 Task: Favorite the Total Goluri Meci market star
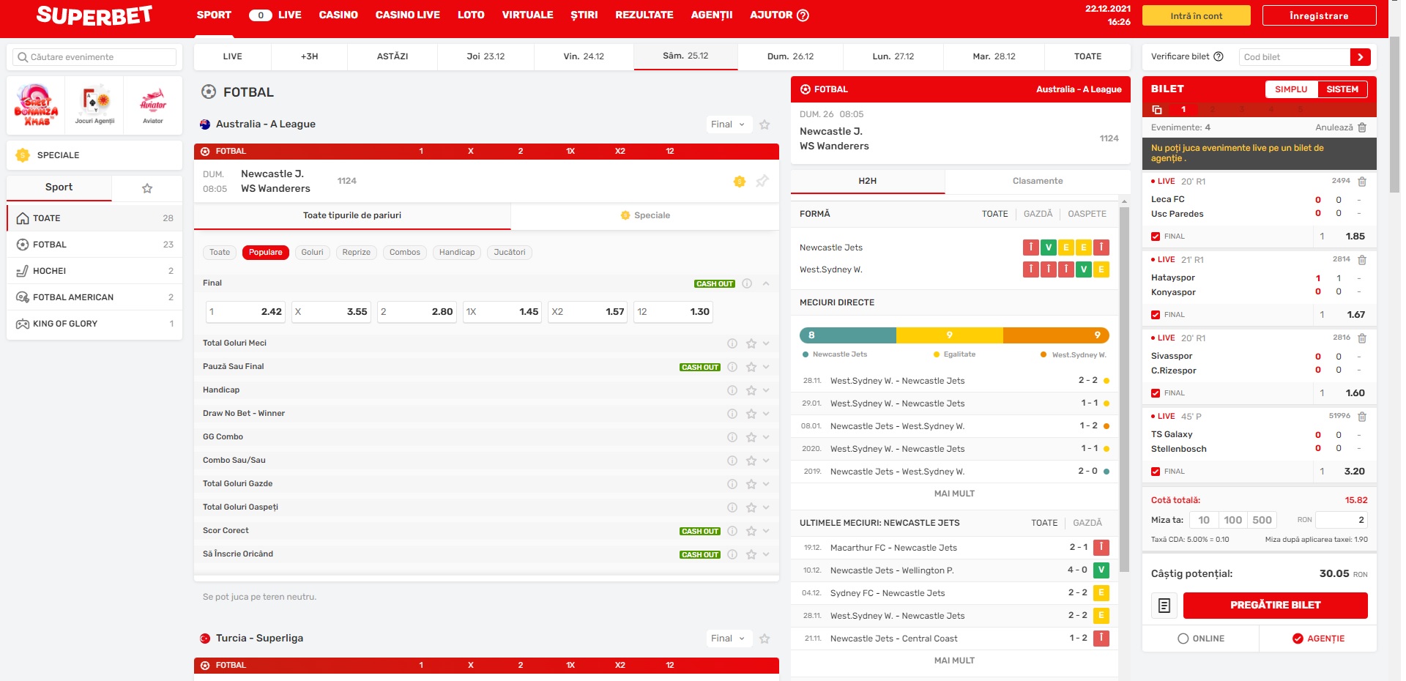[751, 343]
